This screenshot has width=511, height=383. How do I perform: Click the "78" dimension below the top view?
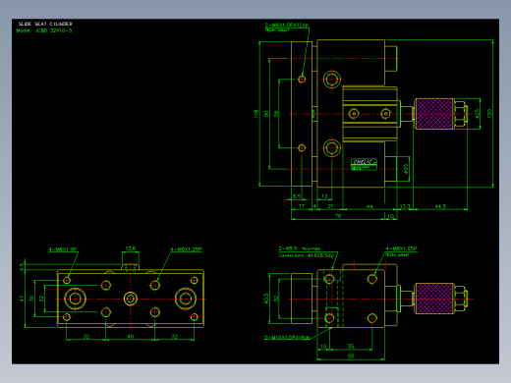[x=338, y=216]
